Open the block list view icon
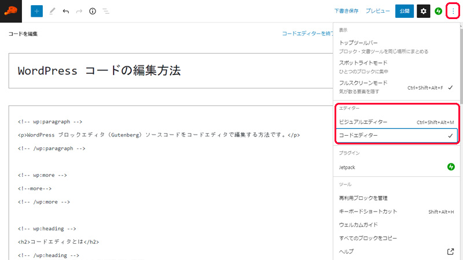Viewport: 463px width, 260px height. click(x=106, y=11)
